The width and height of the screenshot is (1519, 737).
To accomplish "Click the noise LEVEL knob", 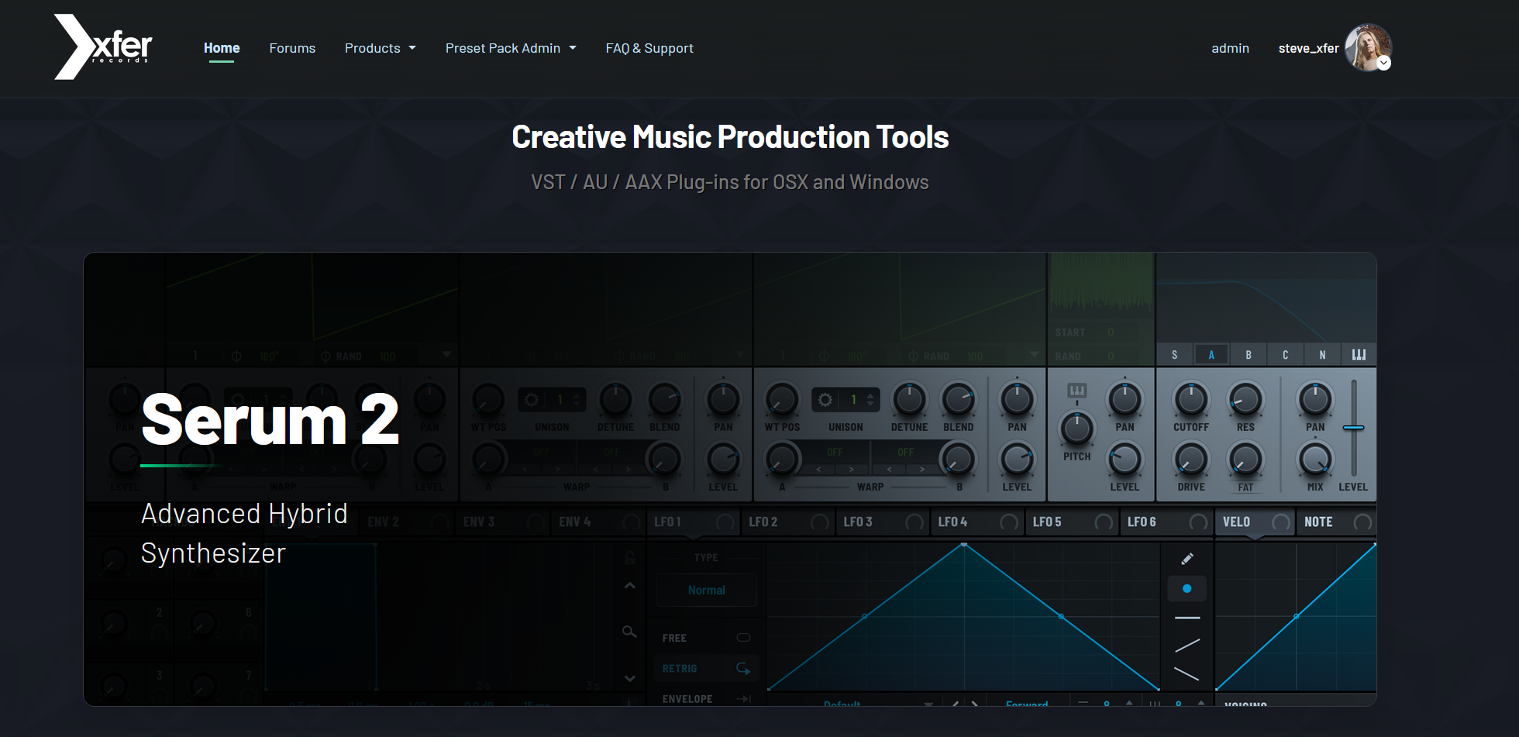I will point(1125,460).
